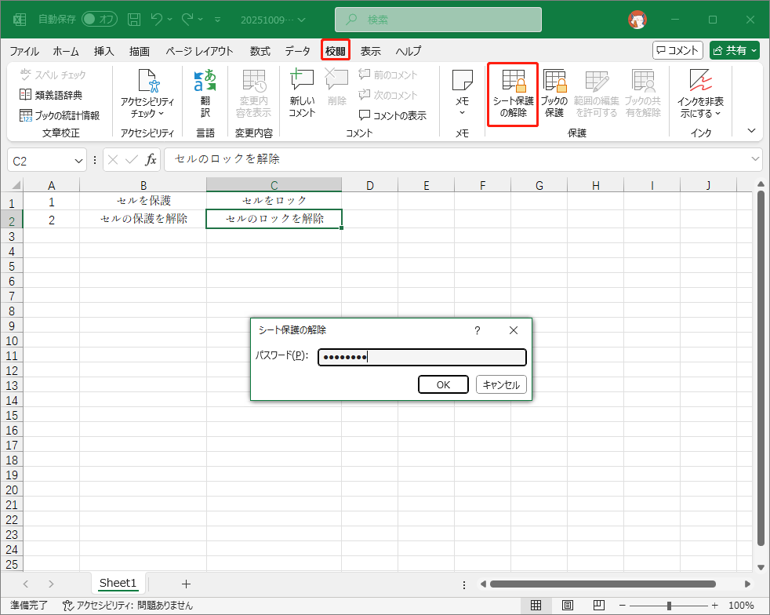Click the シート保護の解除 (Unprotect Sheet) icon
770x615 pixels.
514,94
